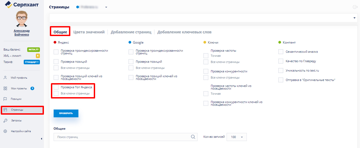Check Семантический анализ option

[x=281, y=52]
